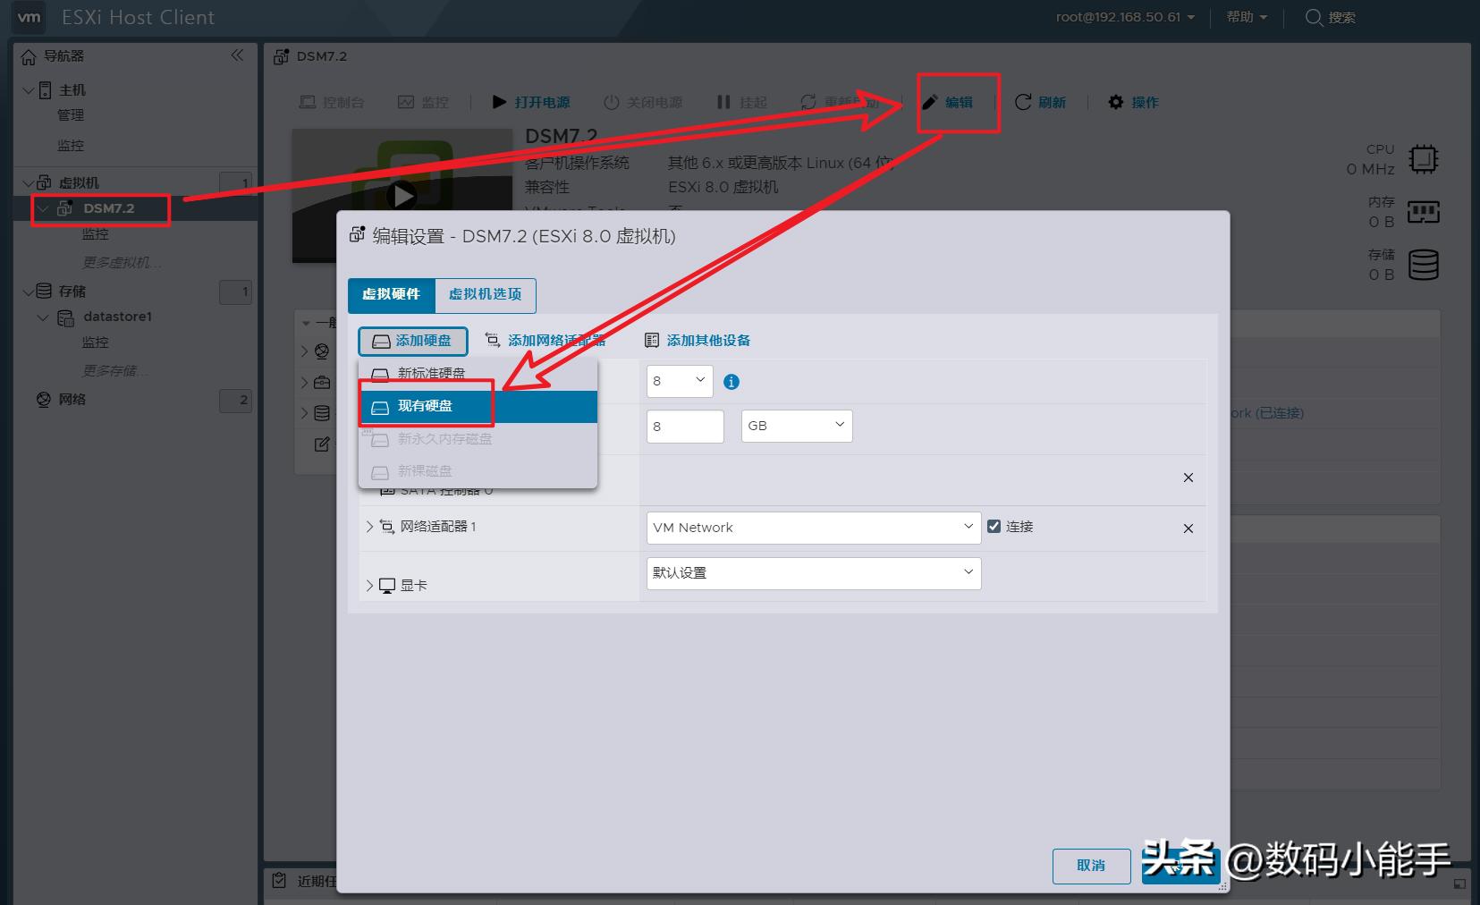Image resolution: width=1480 pixels, height=905 pixels.
Task: Open the 搜索 search in the header
Action: click(x=1331, y=17)
